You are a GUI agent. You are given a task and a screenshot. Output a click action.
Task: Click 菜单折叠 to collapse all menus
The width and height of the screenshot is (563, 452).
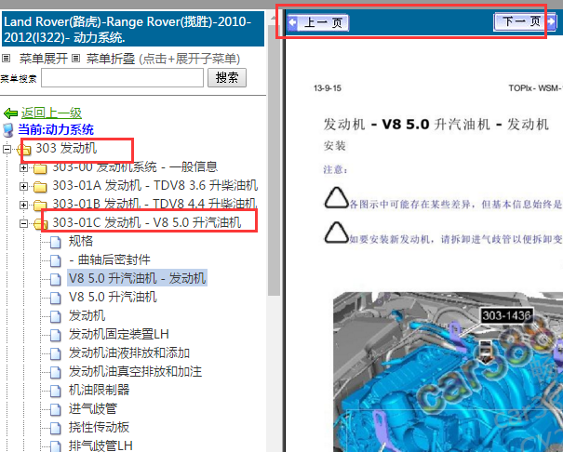111,58
